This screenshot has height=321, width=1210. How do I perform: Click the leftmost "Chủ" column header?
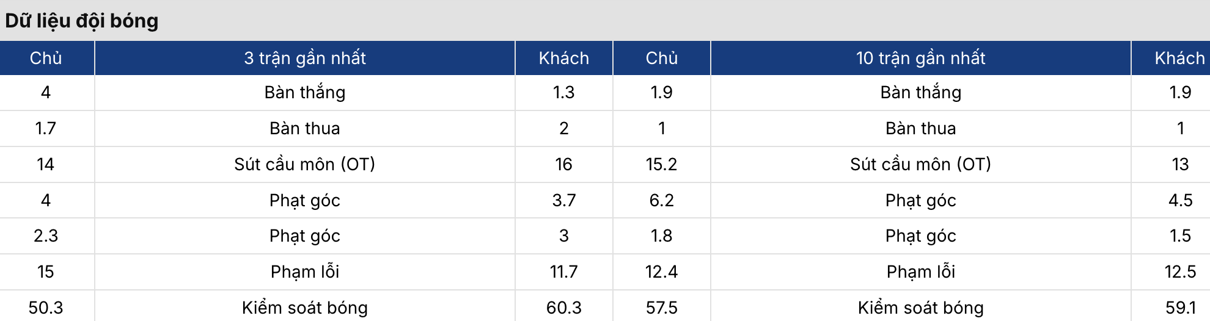(x=46, y=58)
